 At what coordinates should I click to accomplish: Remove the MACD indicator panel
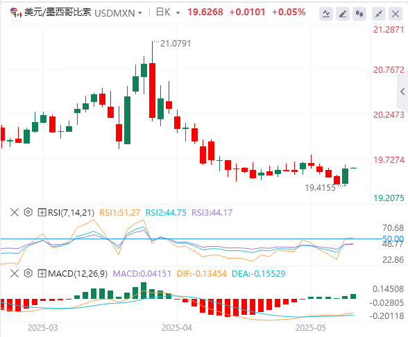tap(15, 273)
